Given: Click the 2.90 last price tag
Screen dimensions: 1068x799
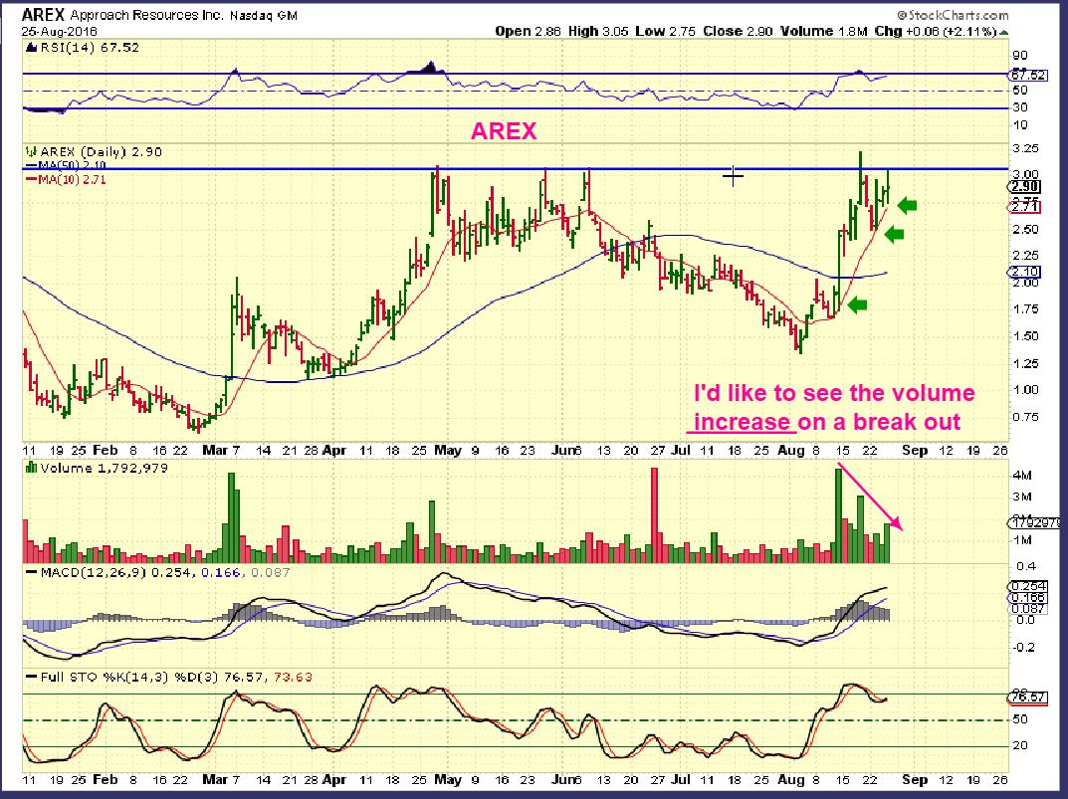Looking at the screenshot, I should 1025,187.
